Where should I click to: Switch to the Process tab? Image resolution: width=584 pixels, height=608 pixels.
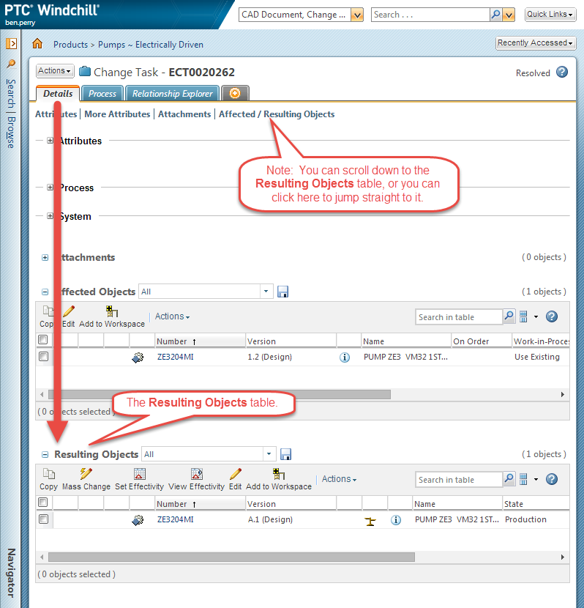102,94
